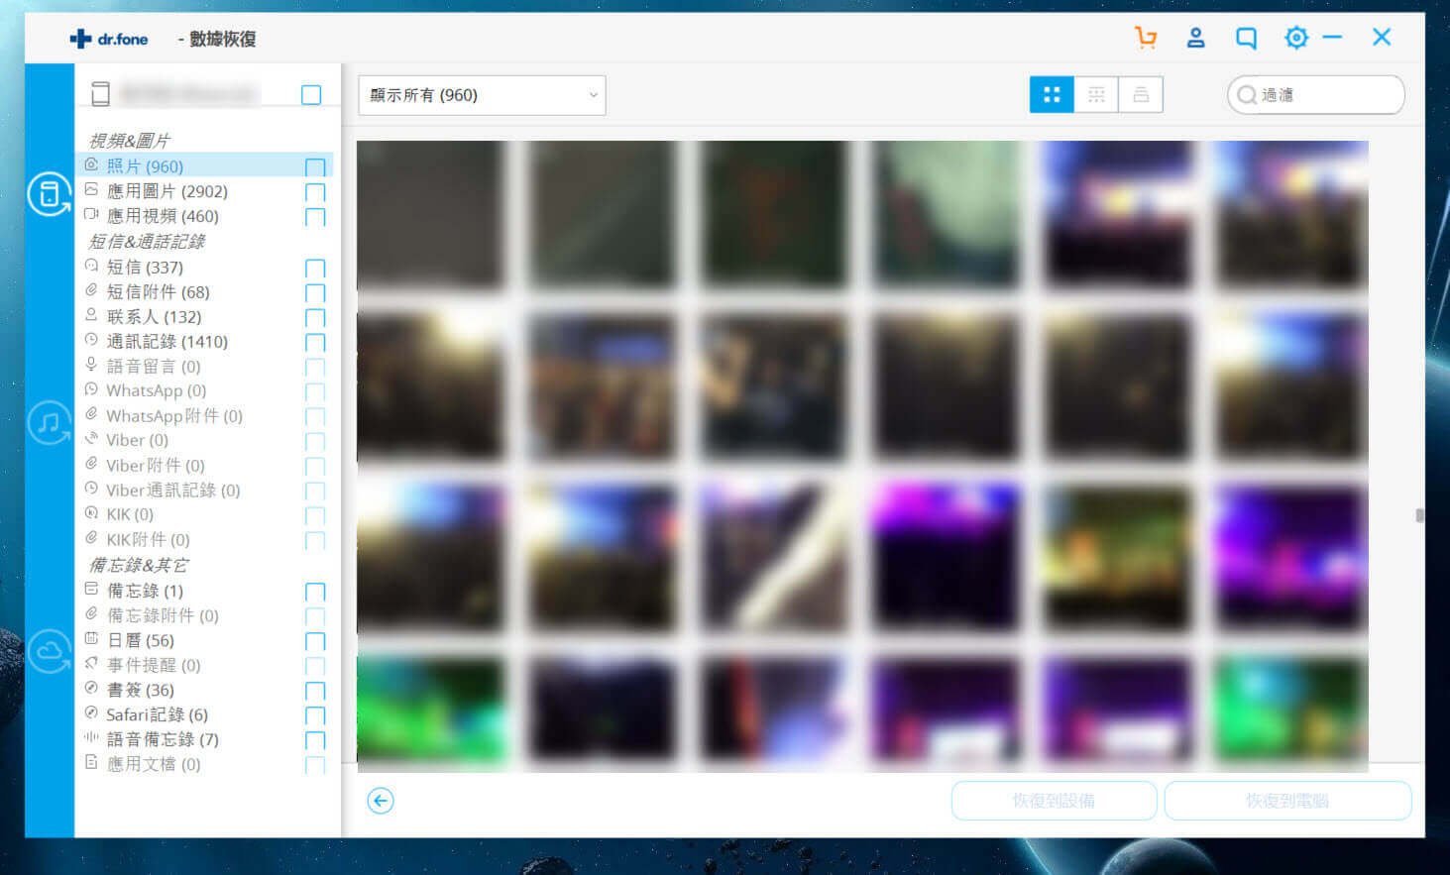Check the 日曆 (56) checkbox
This screenshot has width=1450, height=875.
pos(315,642)
